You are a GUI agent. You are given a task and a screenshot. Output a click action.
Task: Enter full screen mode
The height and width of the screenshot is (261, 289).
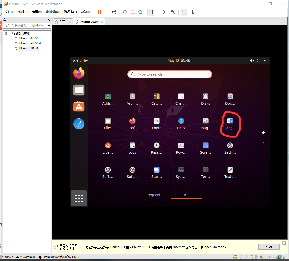tap(166, 12)
